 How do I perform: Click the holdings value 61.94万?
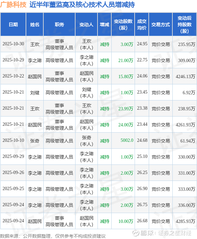click(x=188, y=141)
